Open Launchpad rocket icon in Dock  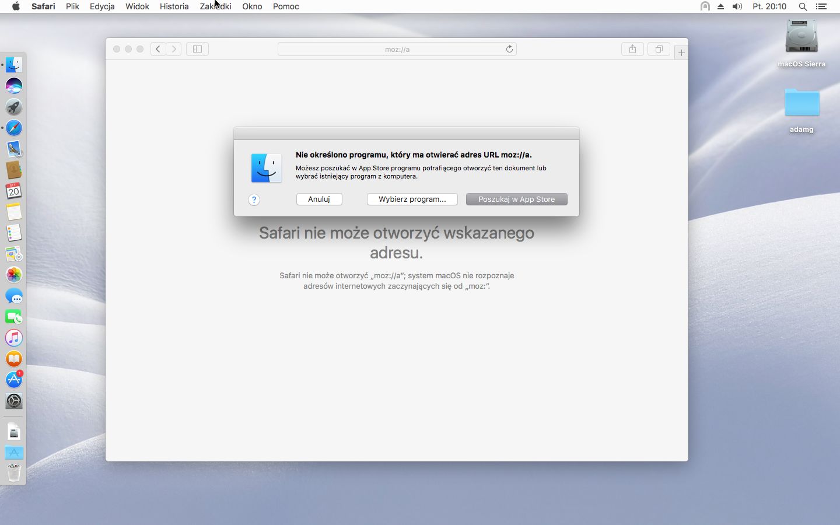pos(14,107)
